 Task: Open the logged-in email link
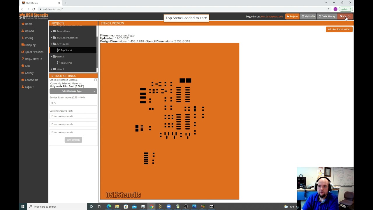pos(272,16)
